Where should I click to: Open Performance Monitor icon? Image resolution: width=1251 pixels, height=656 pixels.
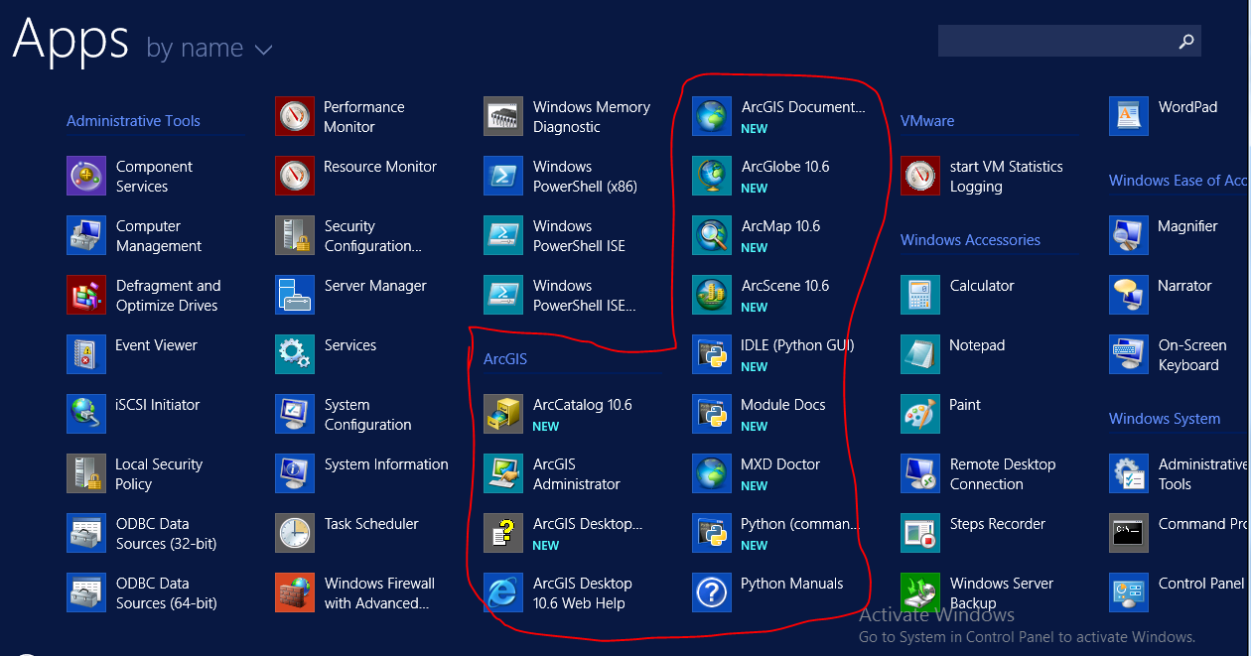[295, 117]
